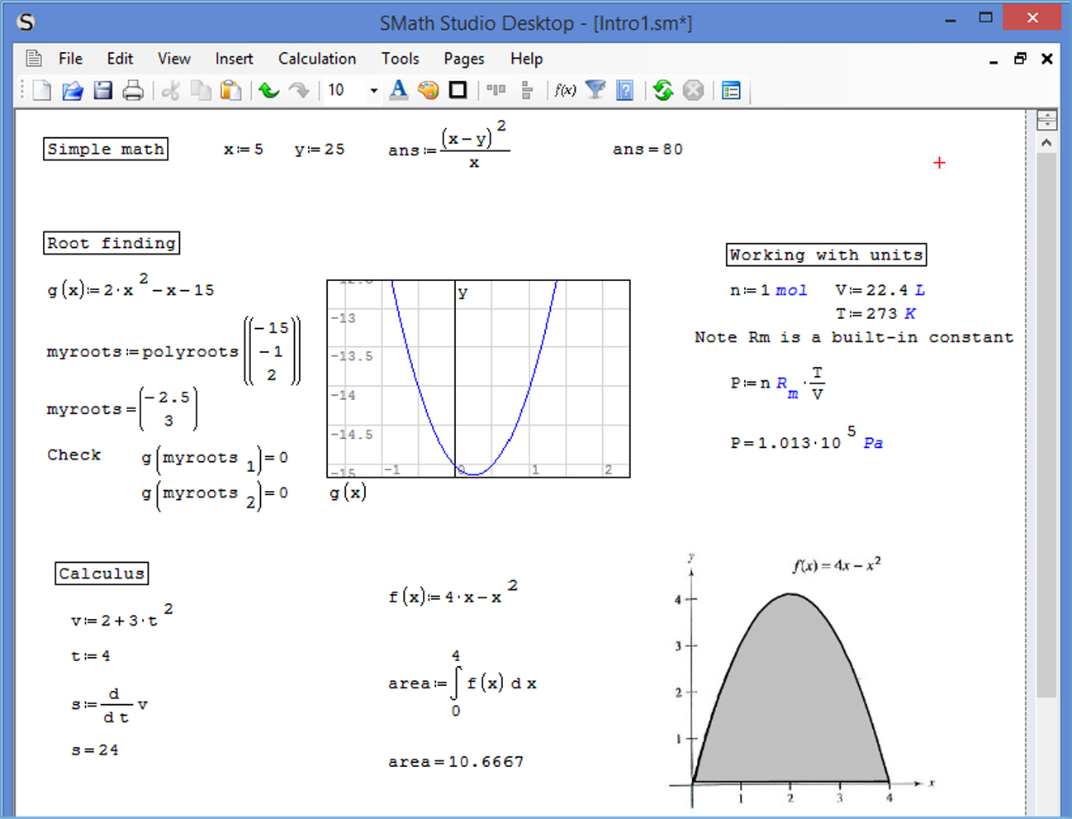Recalculate the worksheet with the green refresh icon
This screenshot has height=819, width=1072.
click(663, 90)
